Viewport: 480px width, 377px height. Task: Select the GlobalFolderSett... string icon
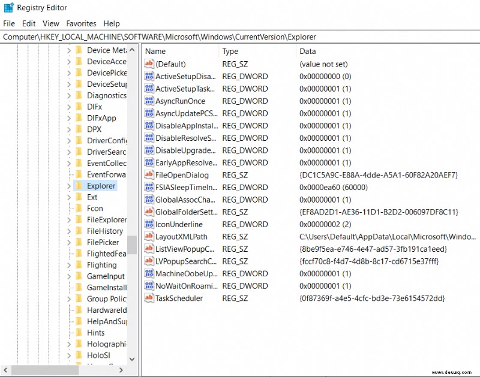(x=149, y=212)
